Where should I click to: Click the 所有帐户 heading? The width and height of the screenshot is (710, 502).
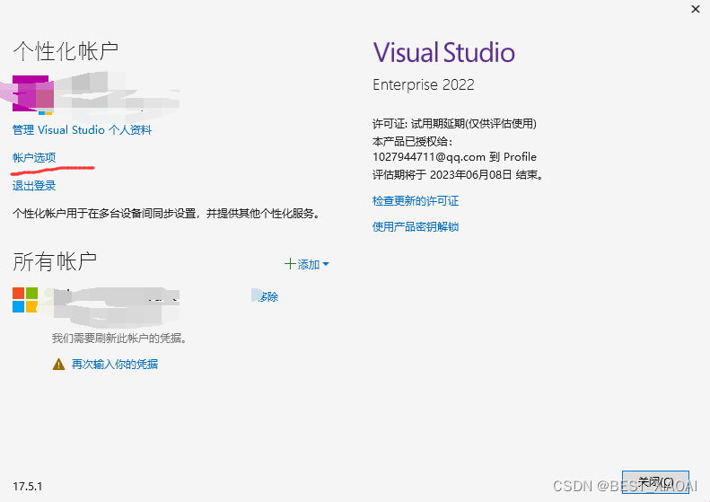(x=55, y=261)
